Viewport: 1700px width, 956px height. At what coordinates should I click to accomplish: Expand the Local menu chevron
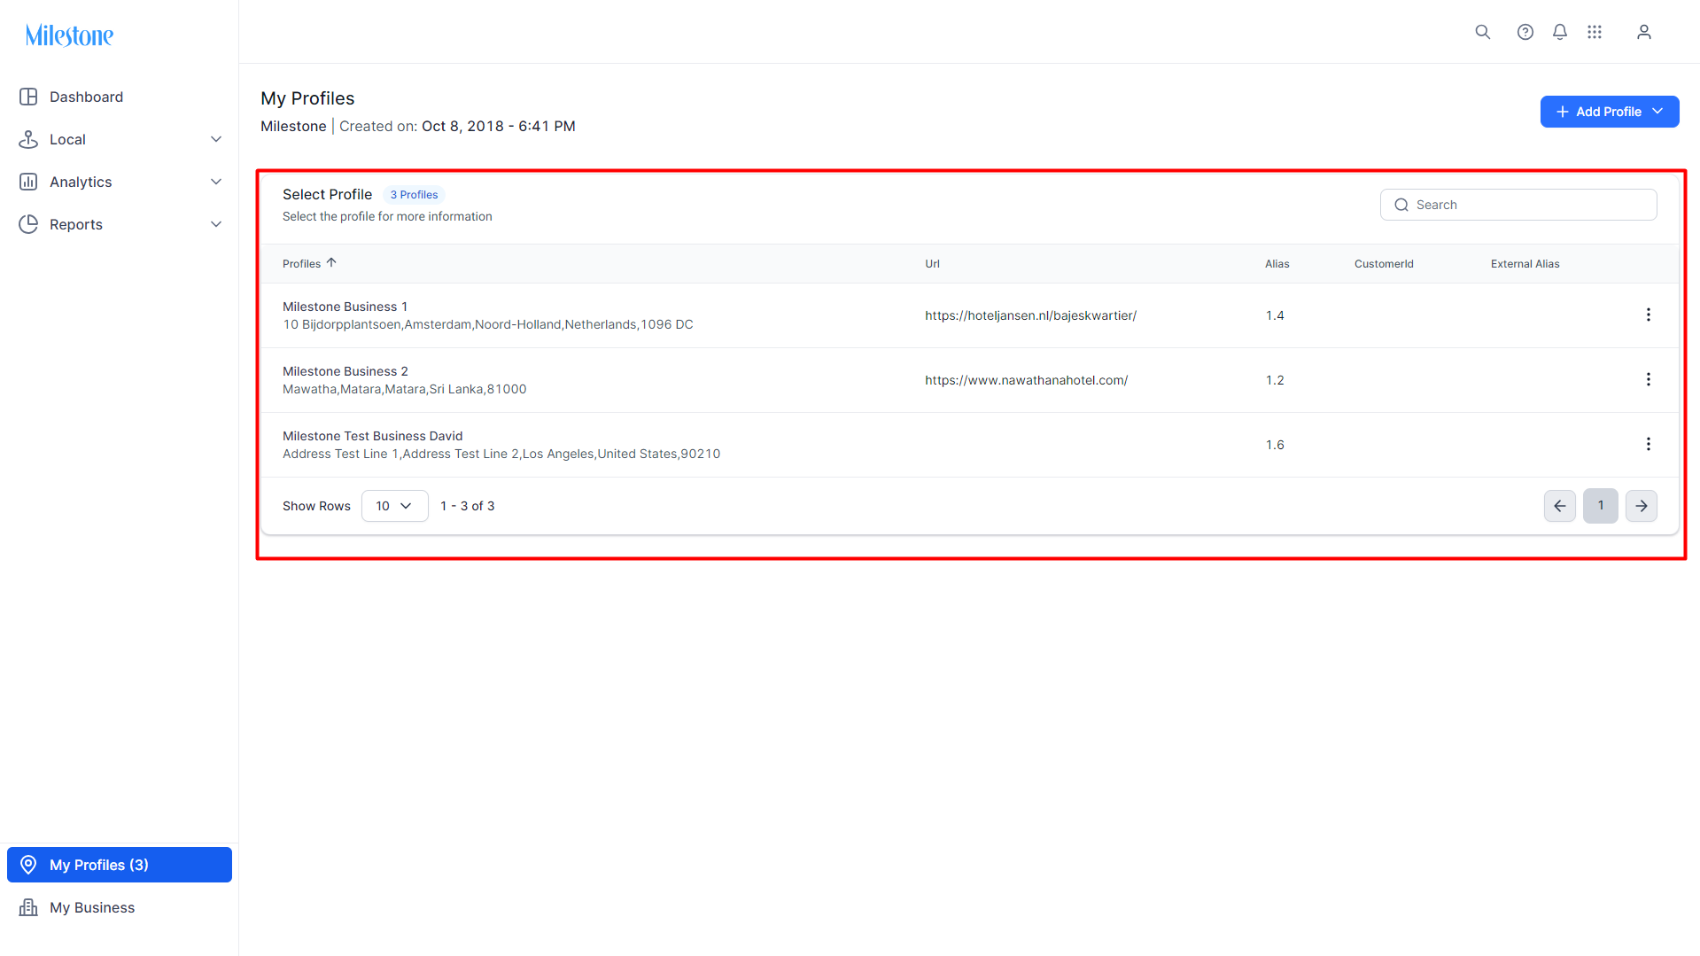(216, 139)
